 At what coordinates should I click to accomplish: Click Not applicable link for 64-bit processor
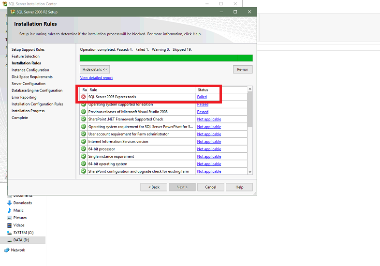coord(209,149)
